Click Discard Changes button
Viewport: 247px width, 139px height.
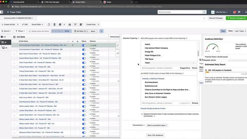tap(216, 18)
